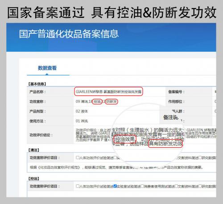Click the 【清洁】 section heading

pos(33,150)
